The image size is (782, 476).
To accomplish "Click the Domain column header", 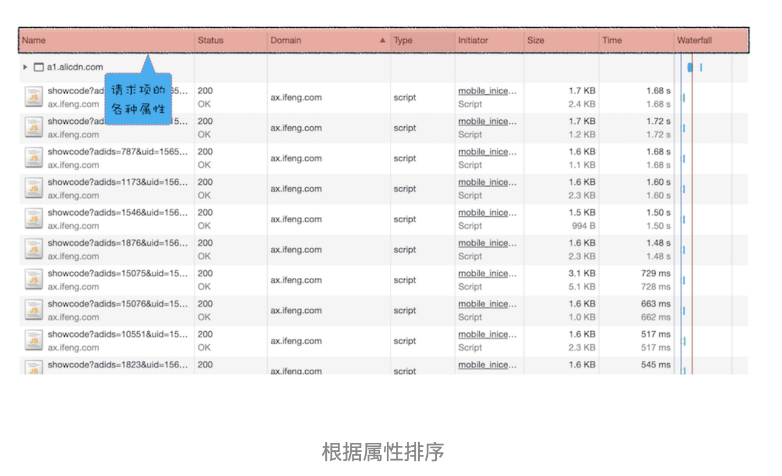I will 286,40.
